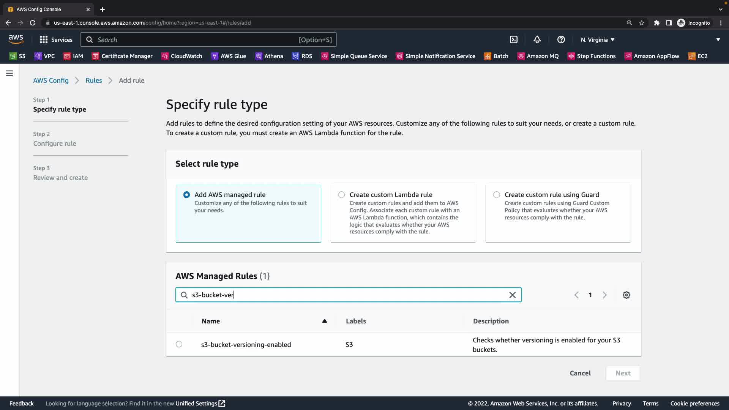The height and width of the screenshot is (410, 729).
Task: Open EC2 from the favorites bar
Action: point(697,56)
